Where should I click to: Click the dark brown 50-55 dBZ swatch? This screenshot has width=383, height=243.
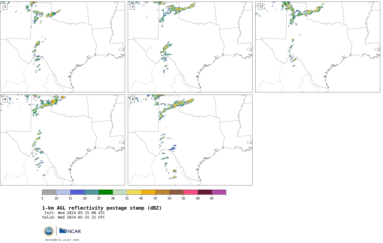pyautogui.click(x=177, y=192)
